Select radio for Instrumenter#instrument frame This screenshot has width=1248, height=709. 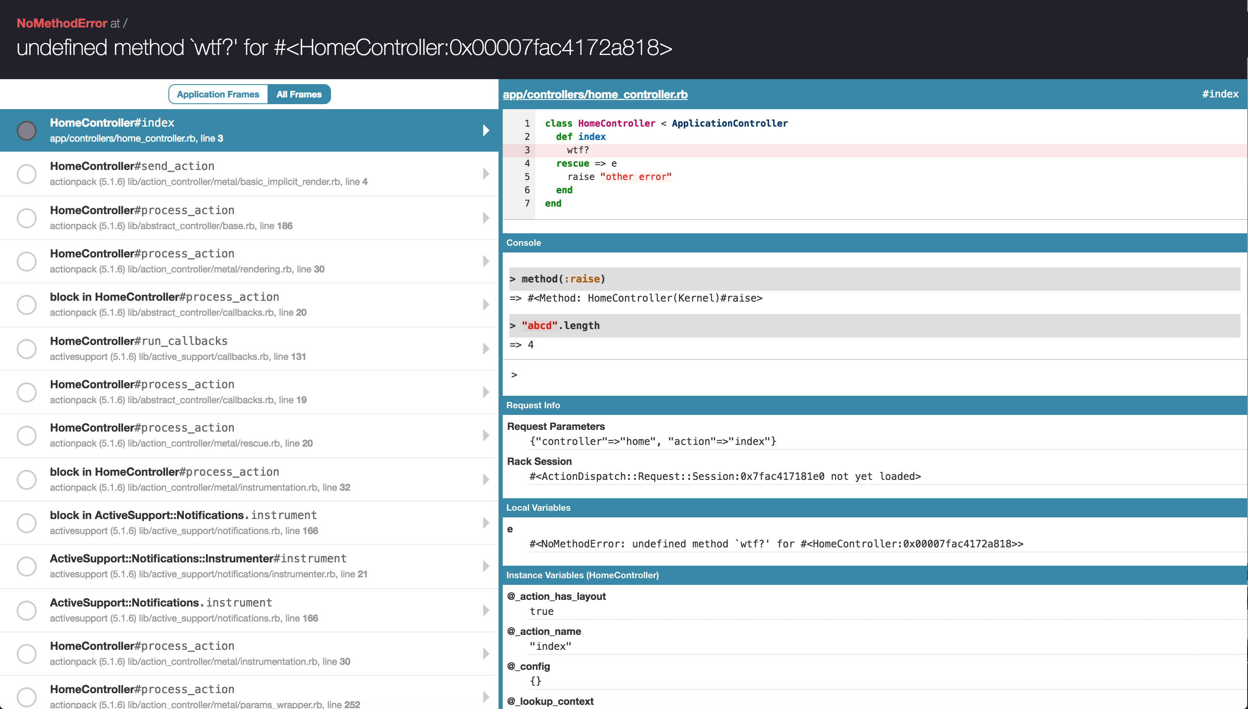coord(27,566)
